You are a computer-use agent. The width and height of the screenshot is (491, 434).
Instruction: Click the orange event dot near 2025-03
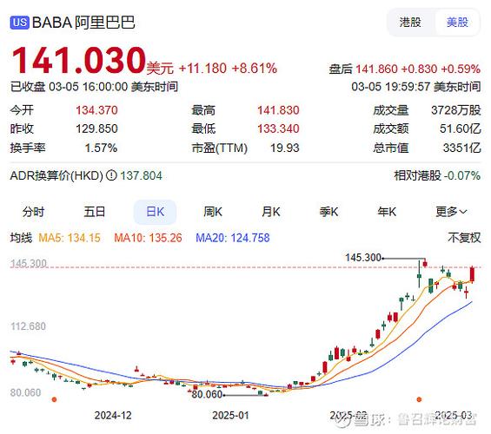(419, 399)
